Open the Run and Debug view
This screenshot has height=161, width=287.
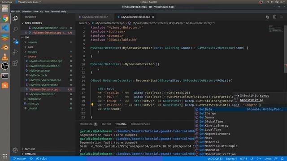15,52
